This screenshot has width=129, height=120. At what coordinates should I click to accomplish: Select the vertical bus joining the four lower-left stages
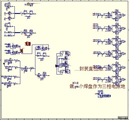tap(20, 72)
